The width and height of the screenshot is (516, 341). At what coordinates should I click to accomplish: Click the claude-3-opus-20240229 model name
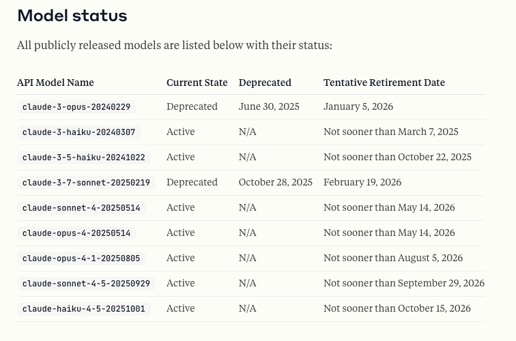pyautogui.click(x=76, y=107)
